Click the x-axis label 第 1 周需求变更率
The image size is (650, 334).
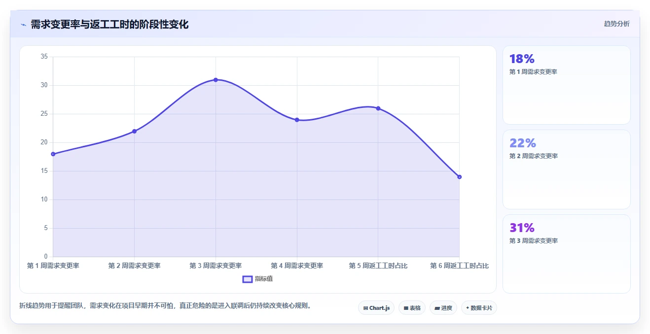coord(53,266)
